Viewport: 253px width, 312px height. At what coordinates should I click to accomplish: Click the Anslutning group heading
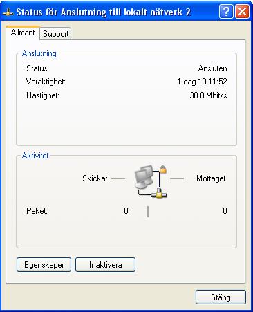[39, 53]
